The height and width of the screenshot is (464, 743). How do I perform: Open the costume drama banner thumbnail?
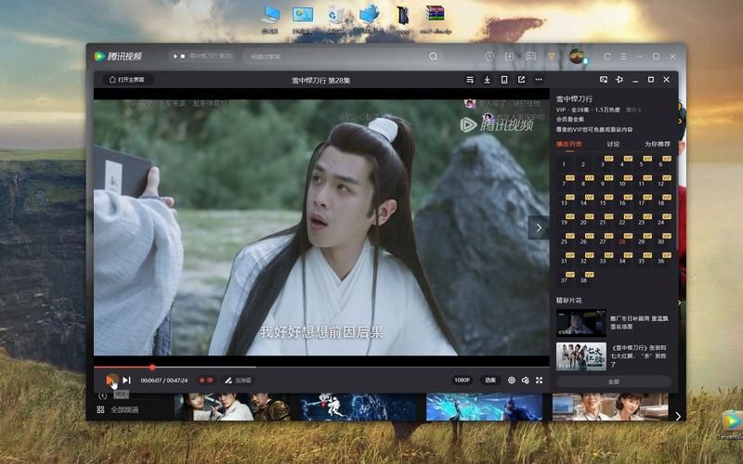tap(232, 407)
